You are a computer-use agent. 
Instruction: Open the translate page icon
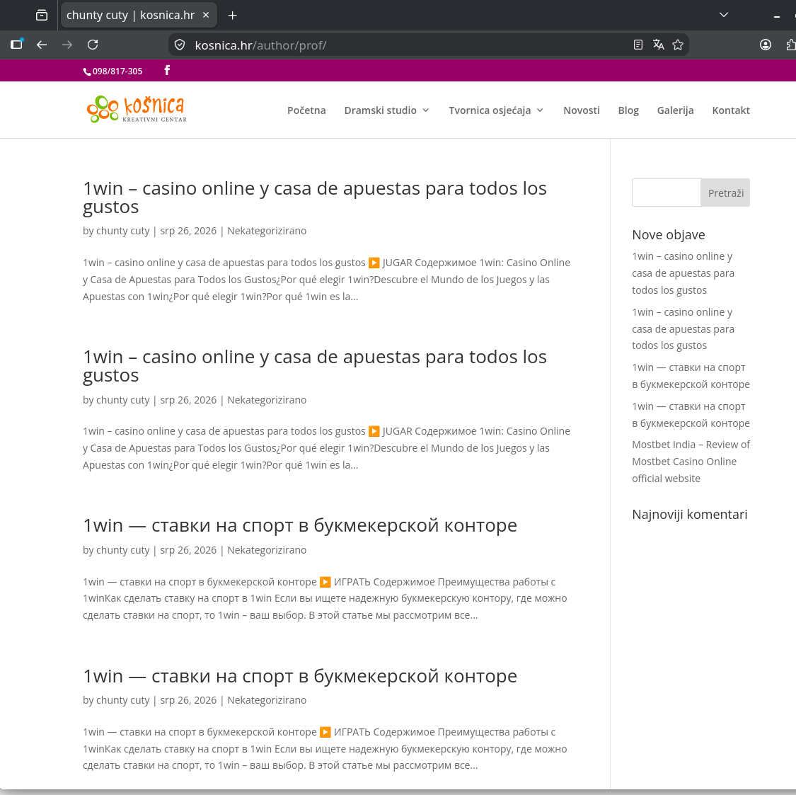659,45
